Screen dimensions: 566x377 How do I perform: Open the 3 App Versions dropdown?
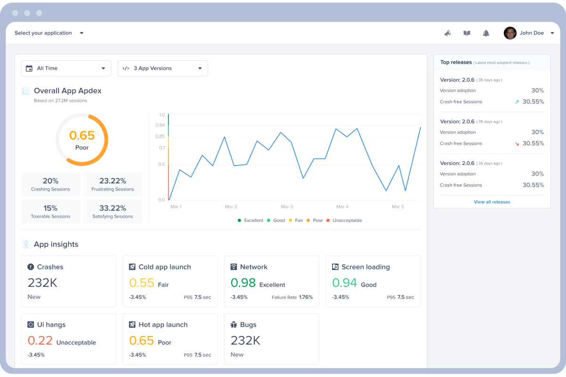tap(163, 68)
